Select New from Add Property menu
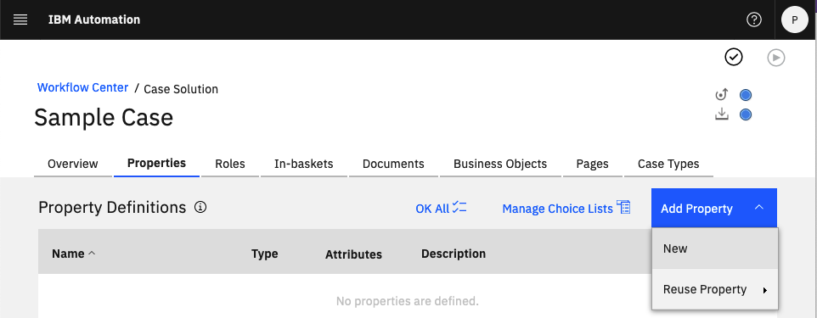The image size is (817, 318). tap(715, 248)
